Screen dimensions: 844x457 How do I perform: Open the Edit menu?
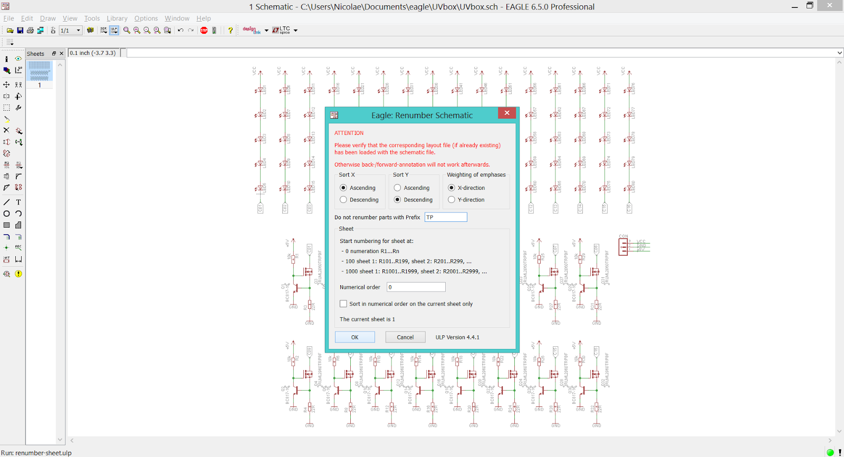[27, 18]
